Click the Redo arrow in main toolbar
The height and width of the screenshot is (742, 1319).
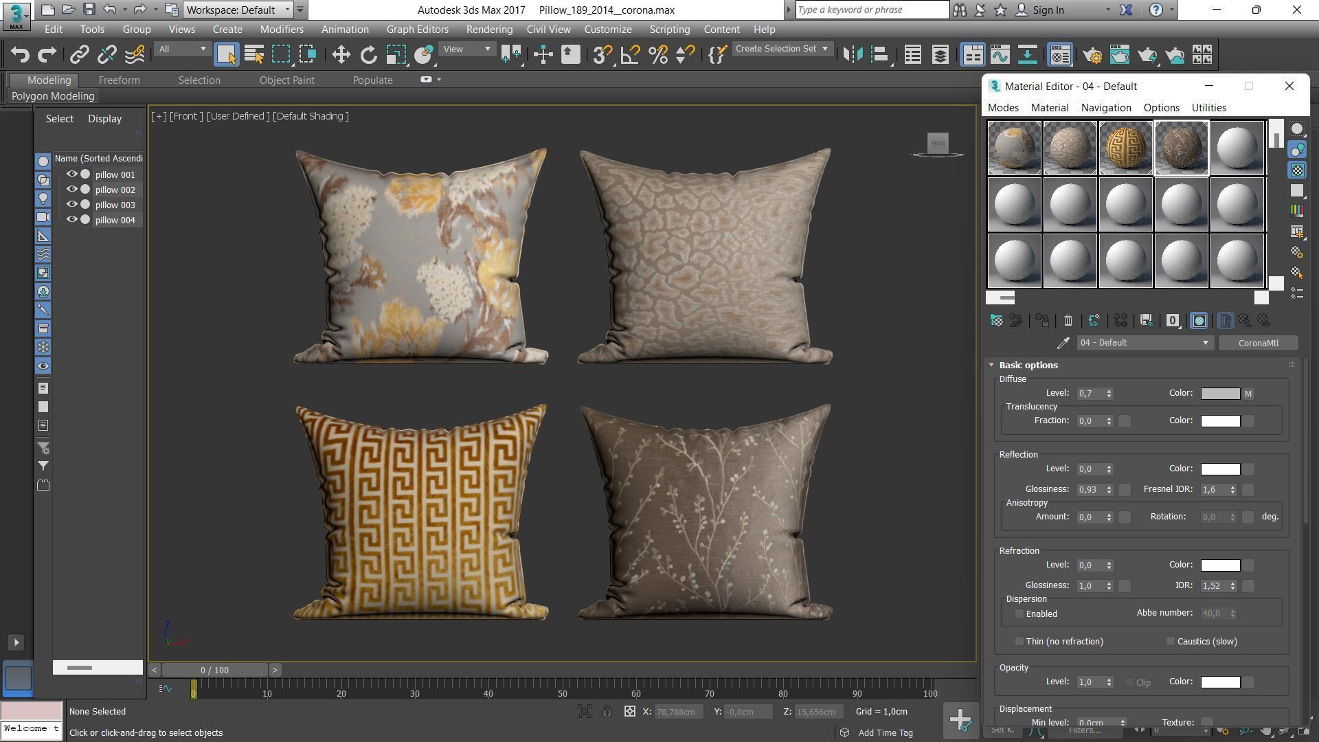tap(47, 55)
